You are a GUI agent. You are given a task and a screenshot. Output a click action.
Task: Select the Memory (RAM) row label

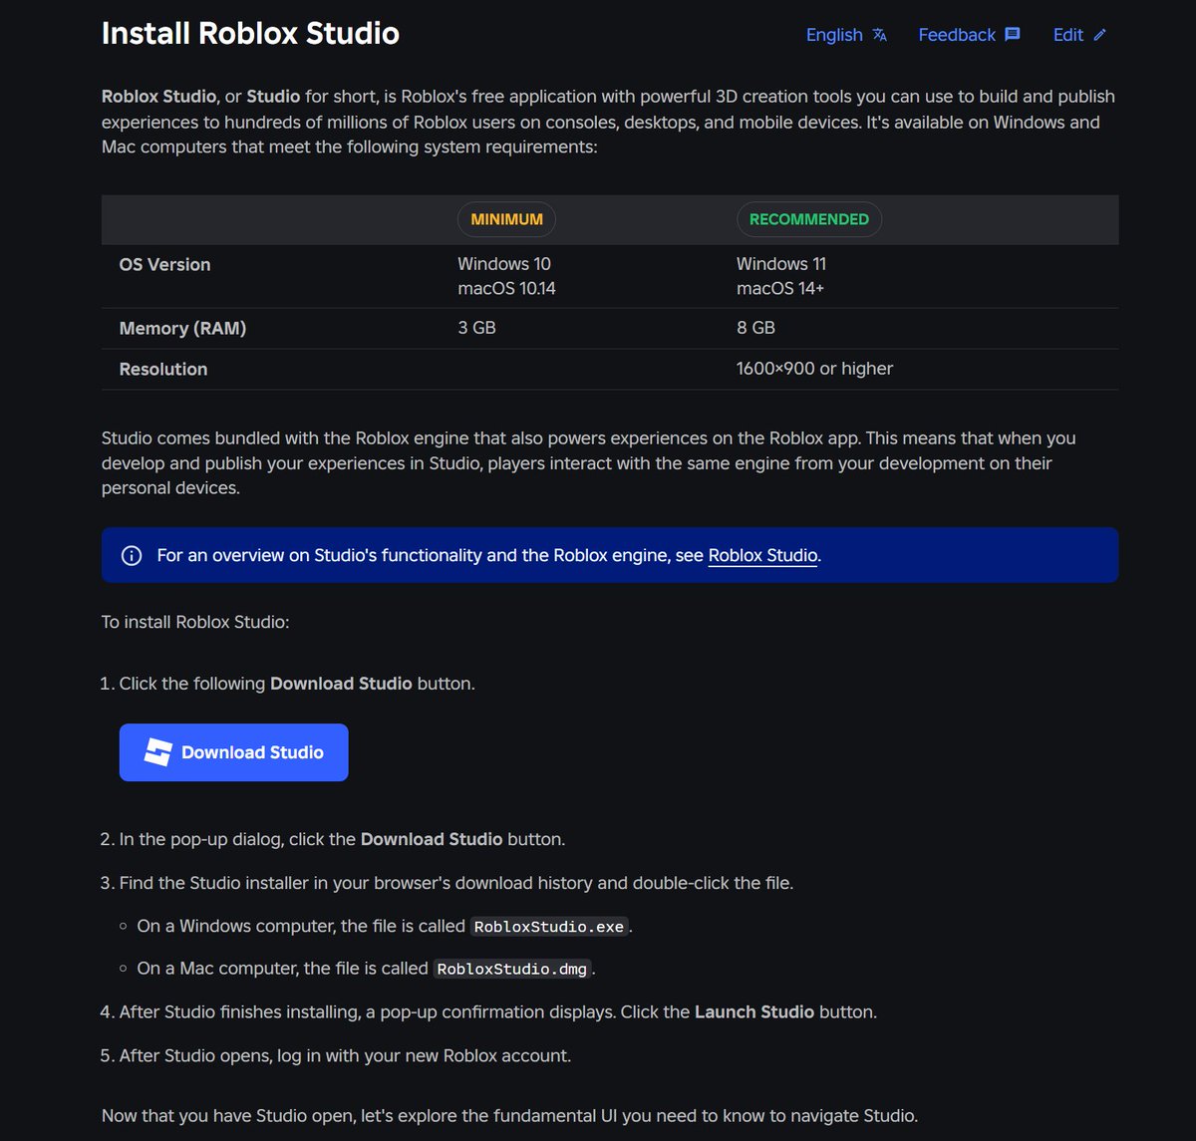(182, 328)
